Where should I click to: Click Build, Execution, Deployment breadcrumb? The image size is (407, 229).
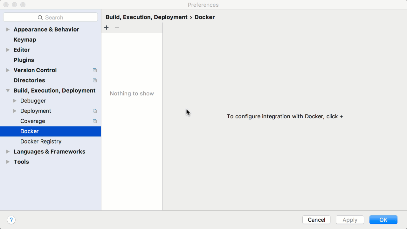click(x=147, y=17)
